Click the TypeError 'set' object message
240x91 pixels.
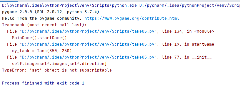coord(57,70)
